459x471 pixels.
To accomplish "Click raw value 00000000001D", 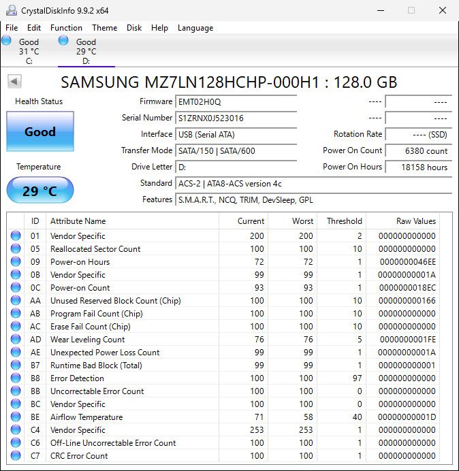I will 407,417.
